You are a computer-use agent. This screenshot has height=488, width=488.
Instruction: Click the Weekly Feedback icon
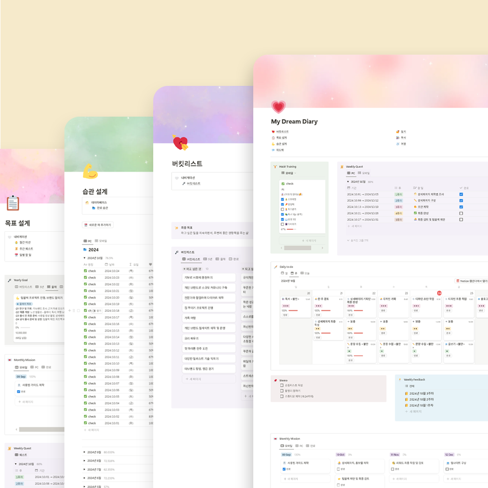[x=400, y=379]
